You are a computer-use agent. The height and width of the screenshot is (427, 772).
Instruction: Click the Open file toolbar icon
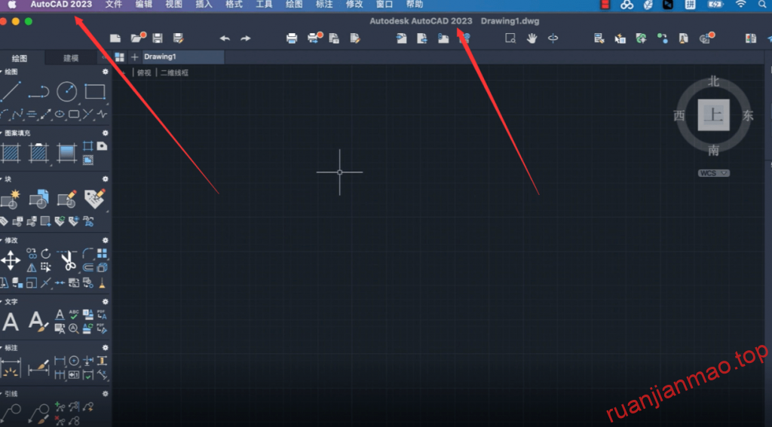(x=139, y=38)
